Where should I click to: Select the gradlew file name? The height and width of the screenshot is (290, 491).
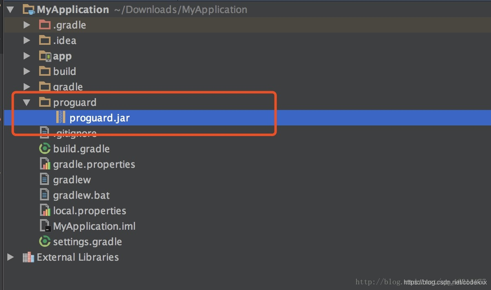point(72,180)
